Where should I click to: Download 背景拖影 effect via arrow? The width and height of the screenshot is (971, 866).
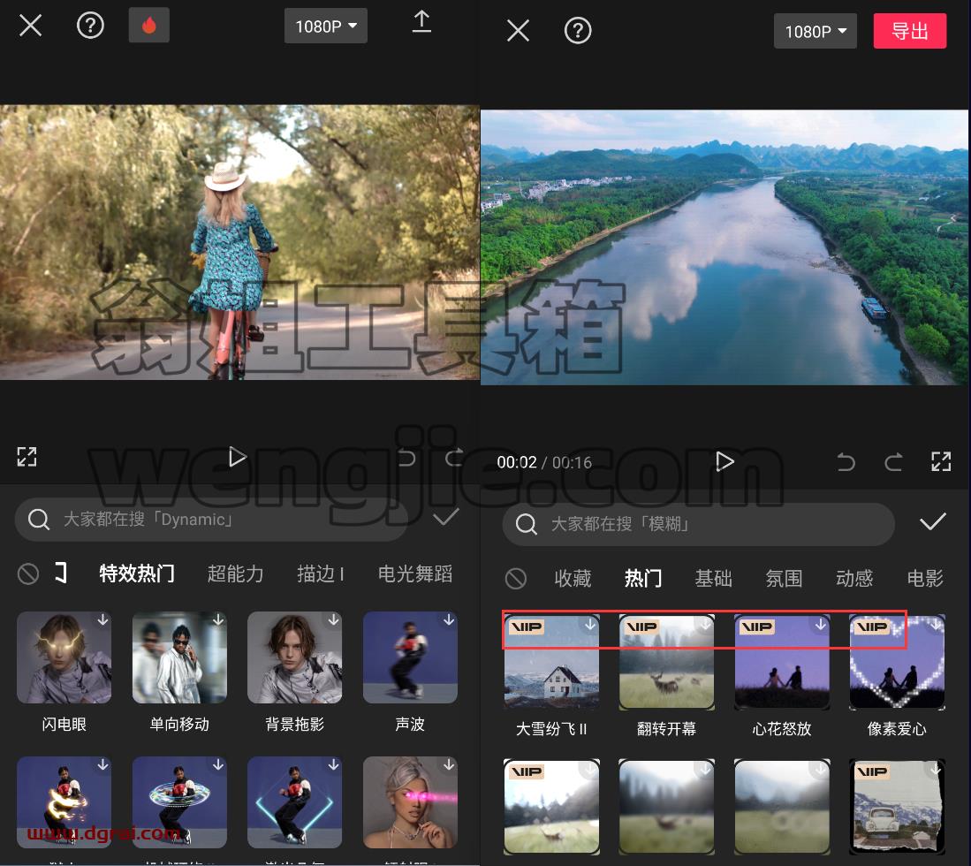[x=334, y=619]
